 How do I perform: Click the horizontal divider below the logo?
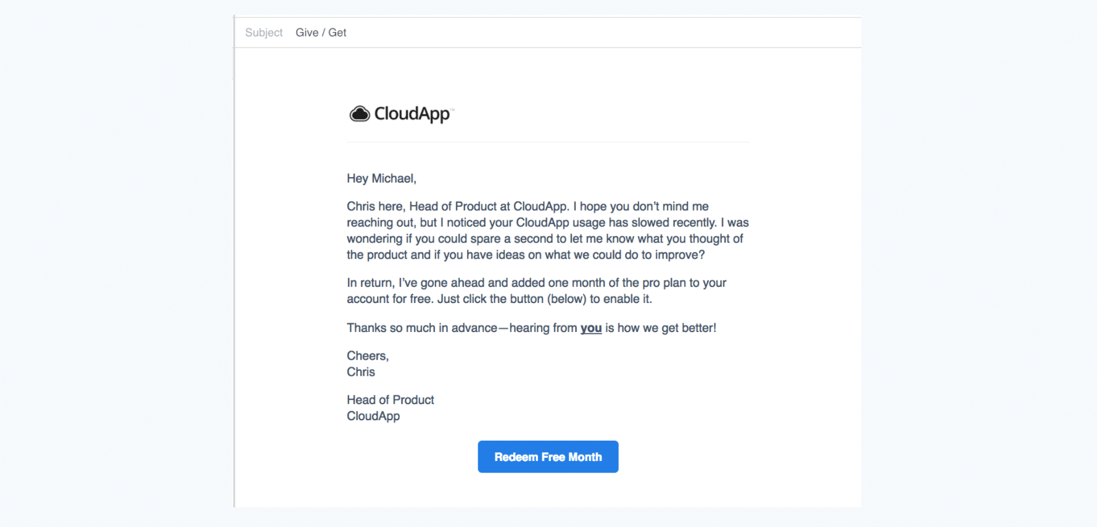548,142
